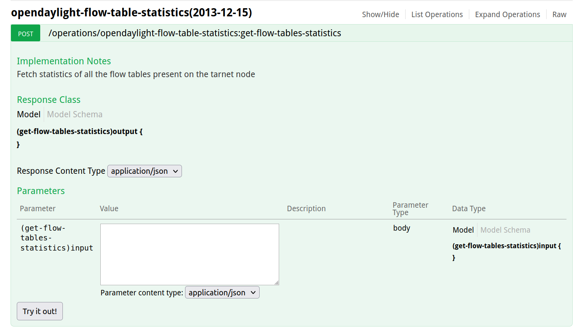Focus the input Value text area
Viewport: 586px width, 332px height.
coord(189,254)
